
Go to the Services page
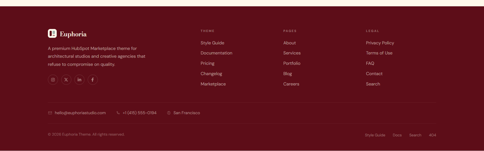click(x=292, y=53)
